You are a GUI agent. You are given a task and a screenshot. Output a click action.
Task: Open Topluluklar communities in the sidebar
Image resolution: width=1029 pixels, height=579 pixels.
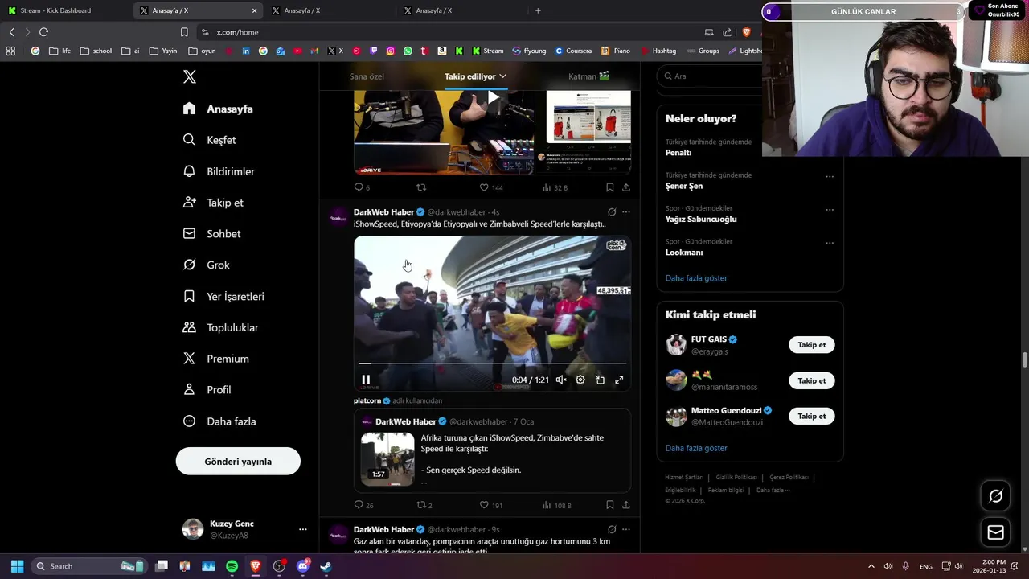pos(220,327)
